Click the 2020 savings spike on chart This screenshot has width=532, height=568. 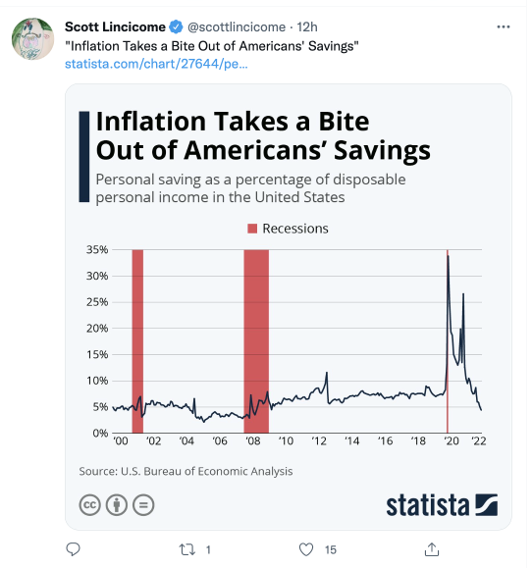449,261
